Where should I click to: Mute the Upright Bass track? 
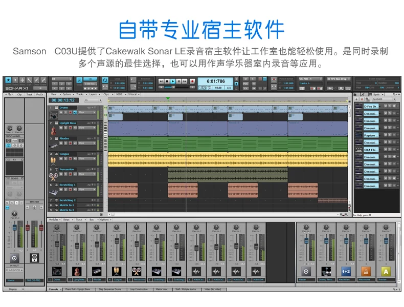[61, 128]
